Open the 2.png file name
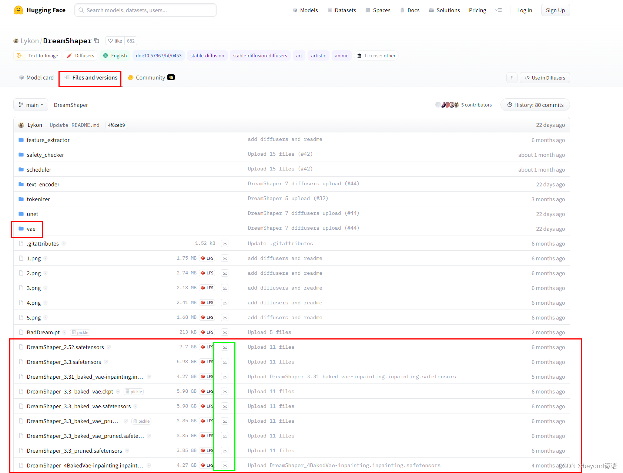Image resolution: width=623 pixels, height=473 pixels. [34, 273]
